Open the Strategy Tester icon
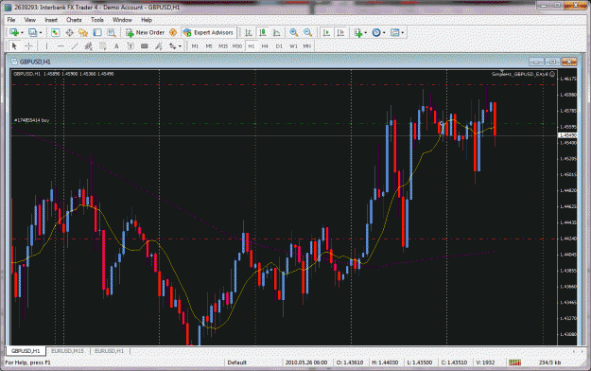The height and width of the screenshot is (371, 591). pos(112,33)
